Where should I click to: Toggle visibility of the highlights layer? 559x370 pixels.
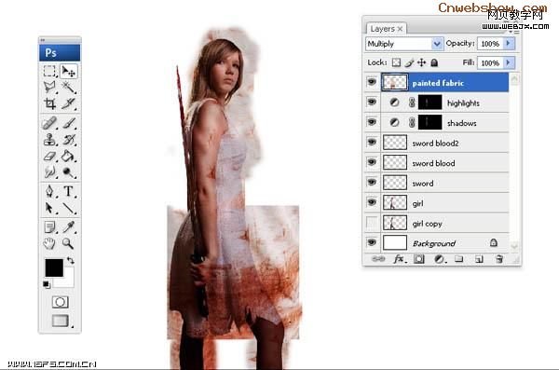[x=372, y=103]
